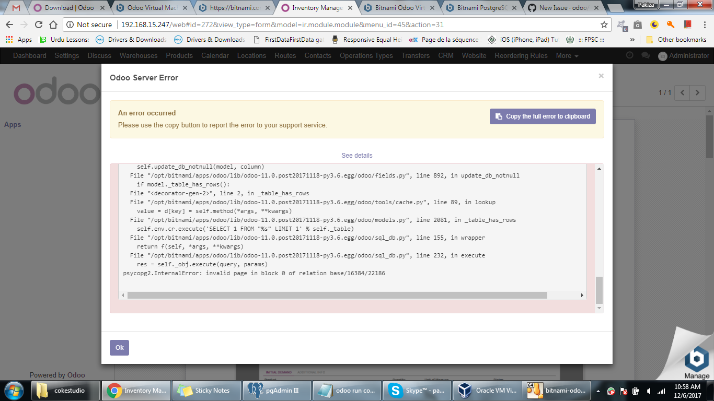Switch to the New Issue GitHub tab
The image size is (714, 401).
(564, 8)
